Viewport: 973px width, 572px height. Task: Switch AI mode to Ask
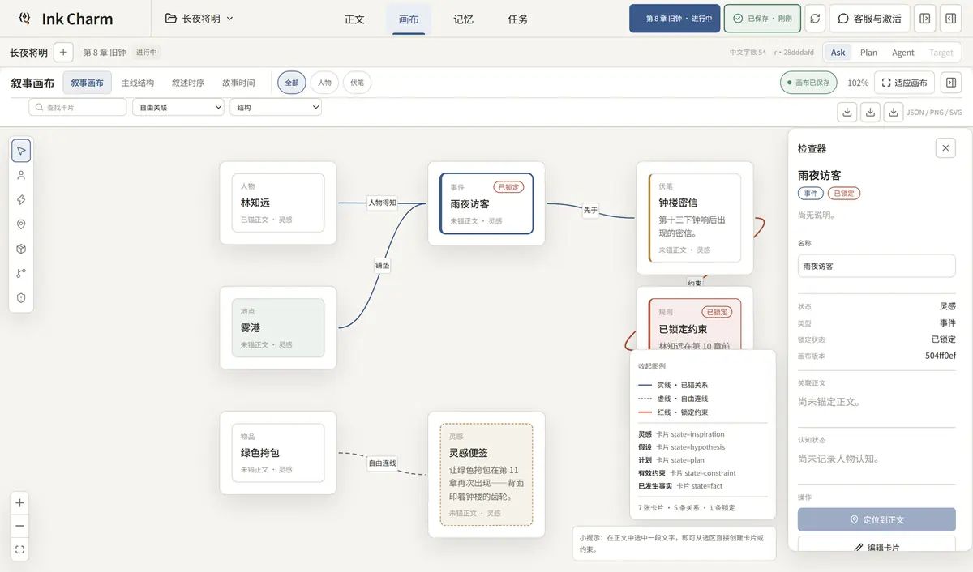[838, 53]
